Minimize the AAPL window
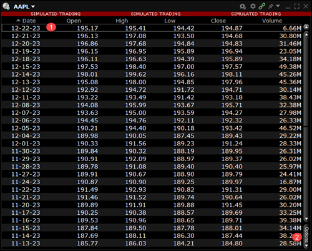Image resolution: width=312 pixels, height=251 pixels. (x=288, y=7)
